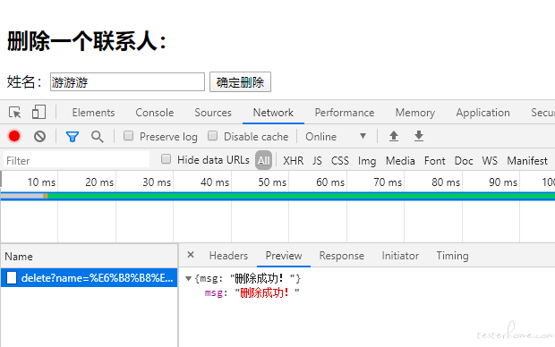Filter requests by Media type
555x347 pixels.
coord(400,161)
